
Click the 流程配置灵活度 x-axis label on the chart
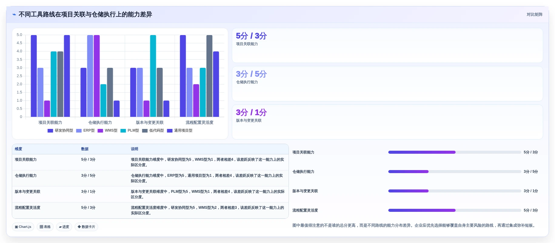199,123
